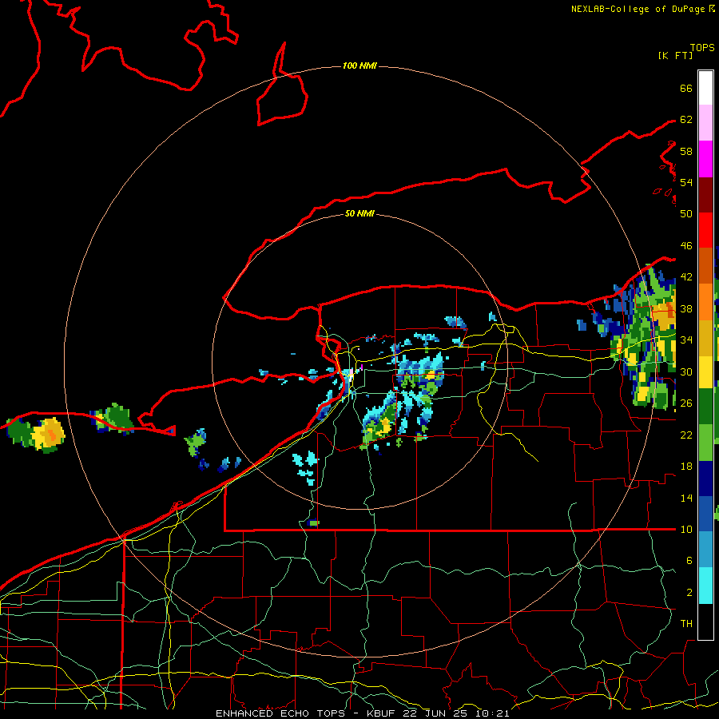Click the Enhanced Echo Tops KBUF caption

coord(362,713)
